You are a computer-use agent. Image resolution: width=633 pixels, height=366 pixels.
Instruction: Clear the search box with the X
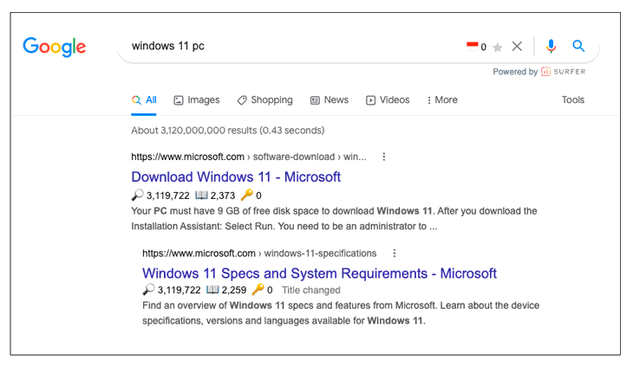(x=517, y=47)
